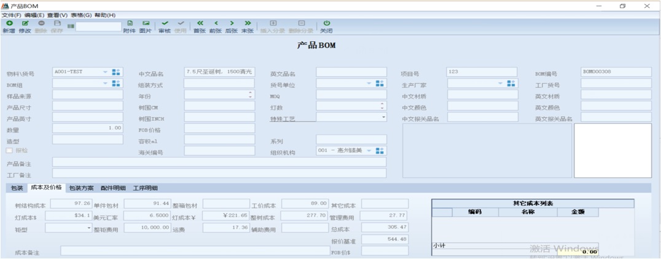Open lookup icon next to 生产厂家 field
Screen dimensions: 661x259
(x=511, y=83)
